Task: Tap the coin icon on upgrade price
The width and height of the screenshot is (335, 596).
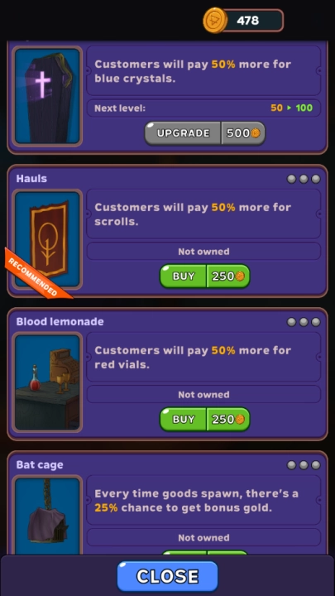Action: 256,133
